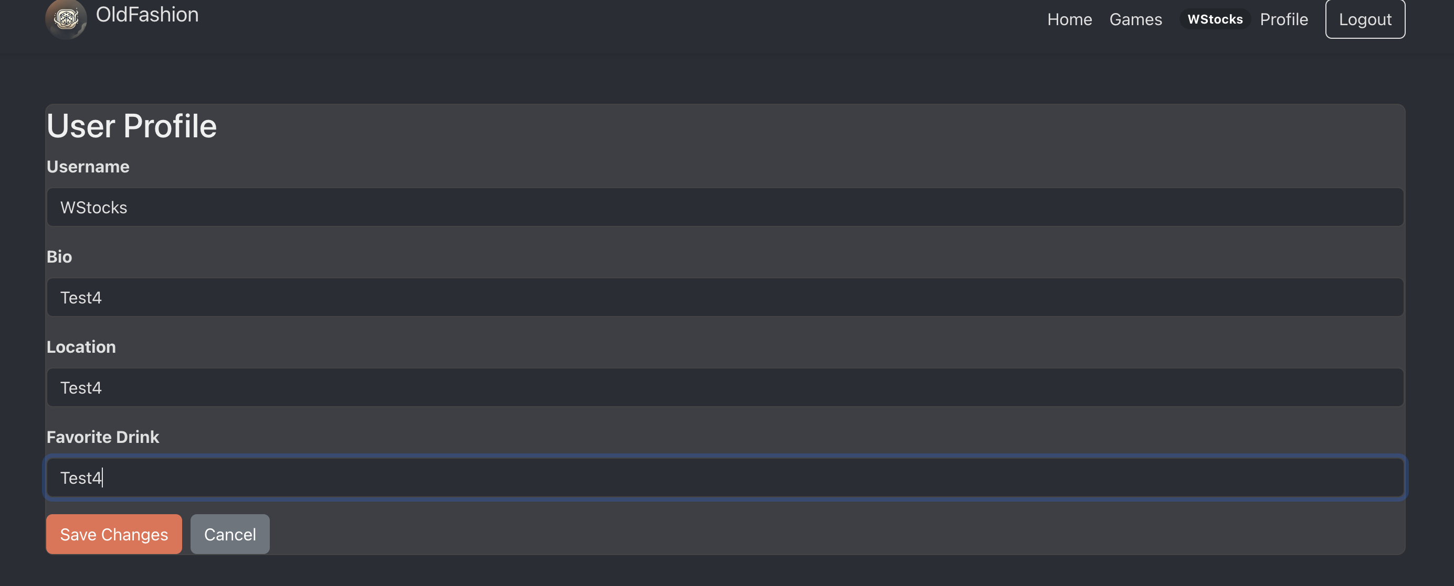
Task: Click the Bio field label
Action: [x=59, y=256]
